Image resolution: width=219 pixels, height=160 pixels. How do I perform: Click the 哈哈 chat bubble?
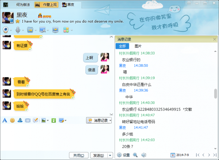point(20,106)
